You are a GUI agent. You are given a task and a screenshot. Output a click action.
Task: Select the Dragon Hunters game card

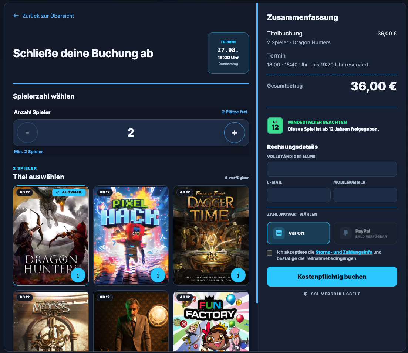(51, 235)
